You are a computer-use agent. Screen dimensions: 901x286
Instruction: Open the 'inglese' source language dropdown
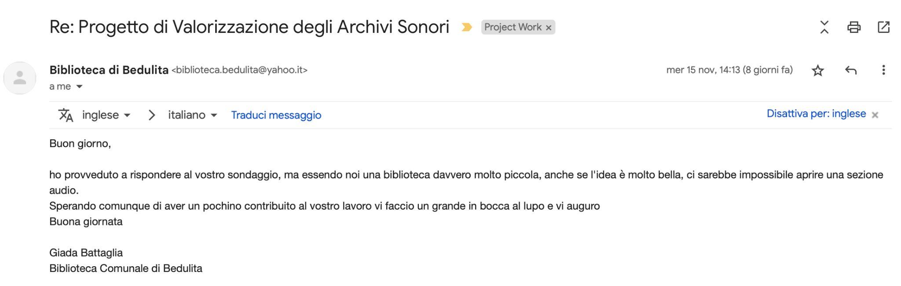(x=106, y=115)
